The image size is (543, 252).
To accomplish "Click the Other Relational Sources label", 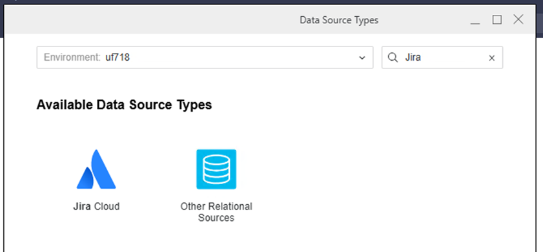I will 216,212.
